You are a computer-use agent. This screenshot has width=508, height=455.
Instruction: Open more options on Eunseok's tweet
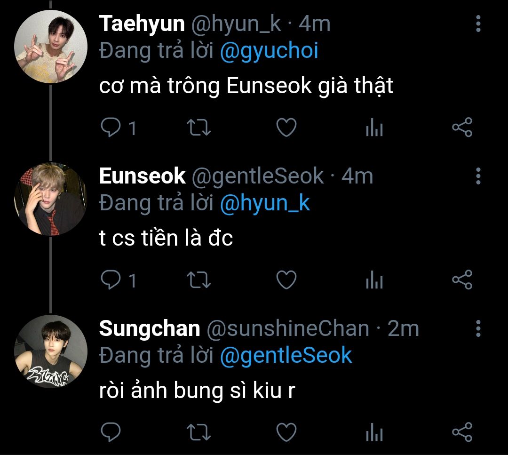(x=478, y=176)
